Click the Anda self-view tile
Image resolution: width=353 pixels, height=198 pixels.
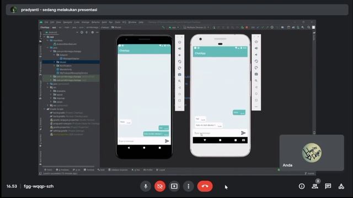click(x=312, y=153)
